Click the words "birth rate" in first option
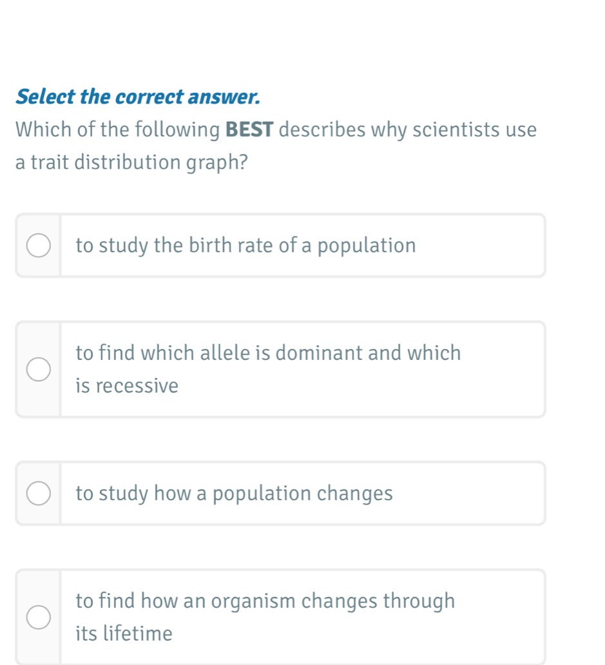The height and width of the screenshot is (665, 605). point(230,246)
